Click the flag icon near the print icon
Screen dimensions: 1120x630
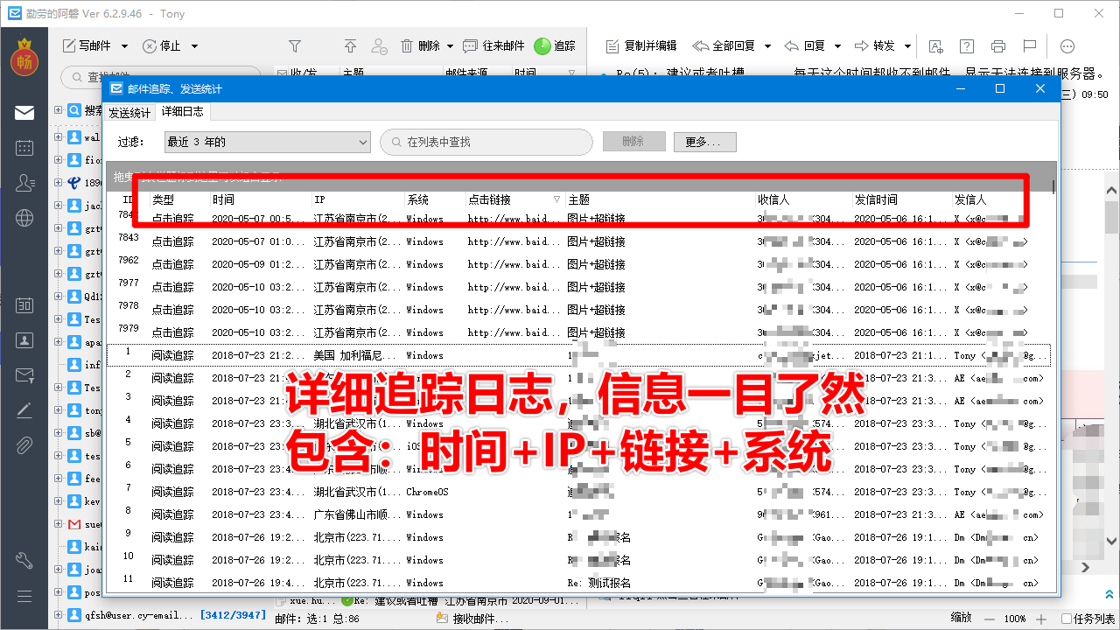point(1028,46)
